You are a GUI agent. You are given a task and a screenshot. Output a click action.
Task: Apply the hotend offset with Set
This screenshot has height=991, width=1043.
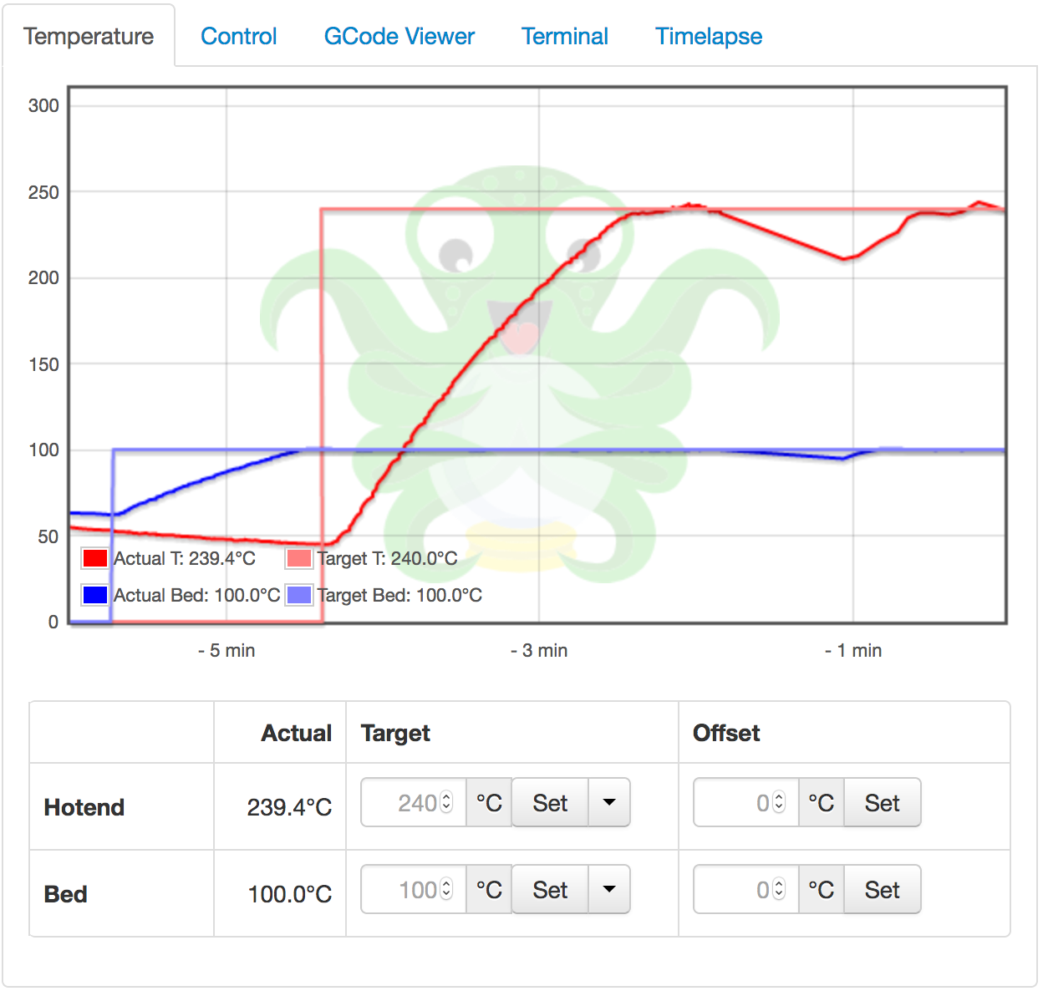[882, 802]
